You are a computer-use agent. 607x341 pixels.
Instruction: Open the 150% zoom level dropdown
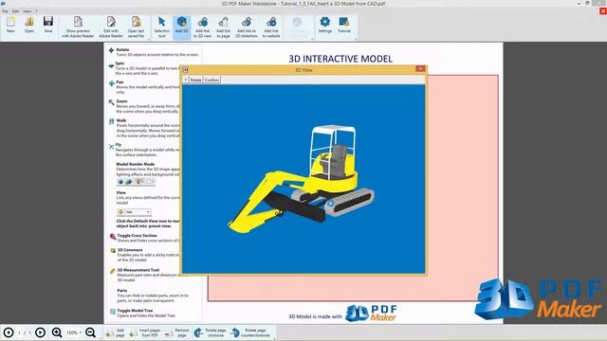pos(74,332)
